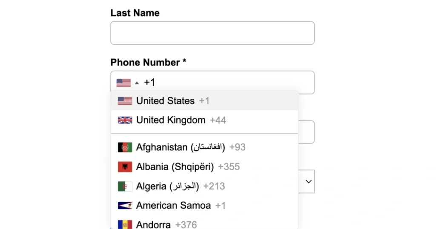The height and width of the screenshot is (229, 436).
Task: Choose Albania (Shqipëri) +355 country entry
Action: point(187,167)
